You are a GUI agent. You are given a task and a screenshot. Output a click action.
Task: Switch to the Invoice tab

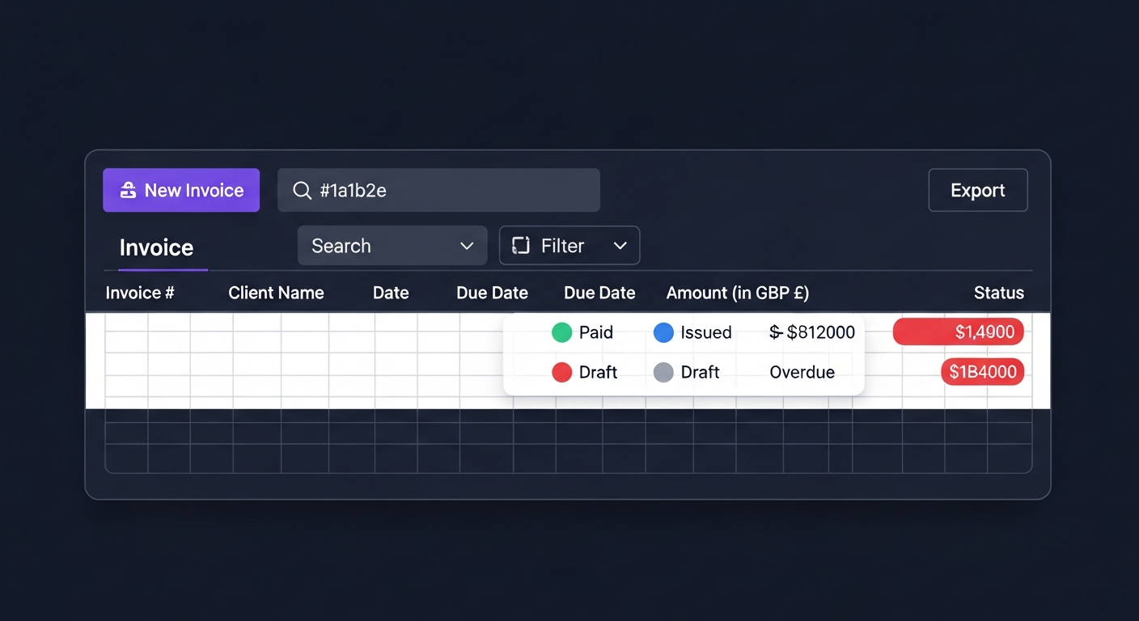point(155,247)
